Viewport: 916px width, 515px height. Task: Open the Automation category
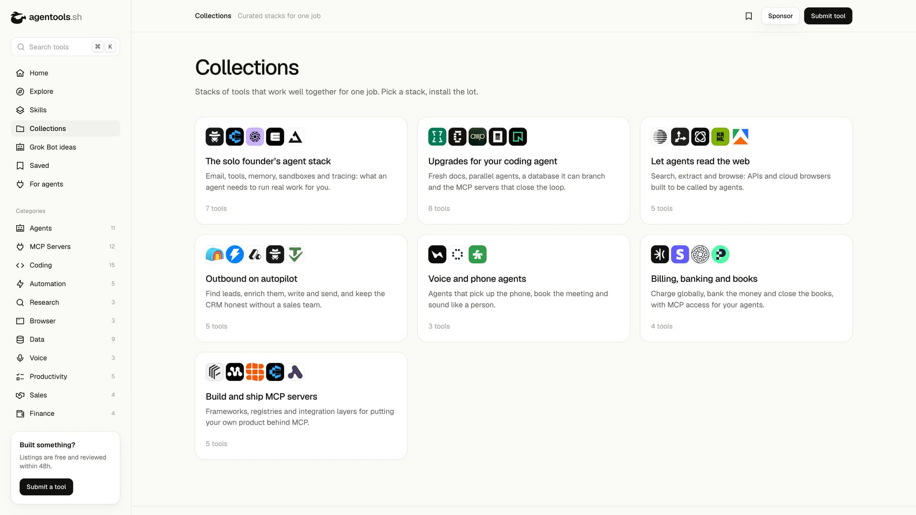pyautogui.click(x=65, y=284)
